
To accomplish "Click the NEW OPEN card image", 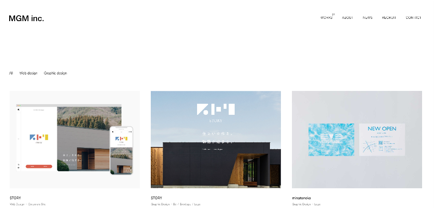I will point(382,140).
